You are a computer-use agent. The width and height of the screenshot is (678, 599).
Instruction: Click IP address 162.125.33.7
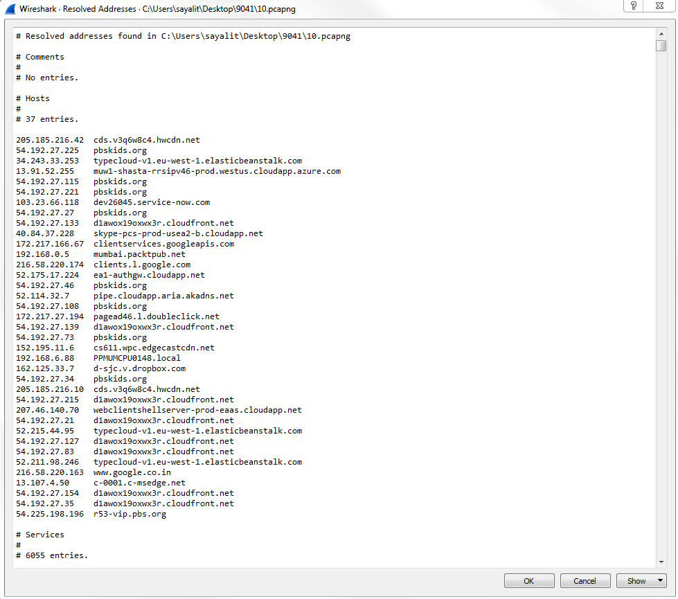pos(45,368)
